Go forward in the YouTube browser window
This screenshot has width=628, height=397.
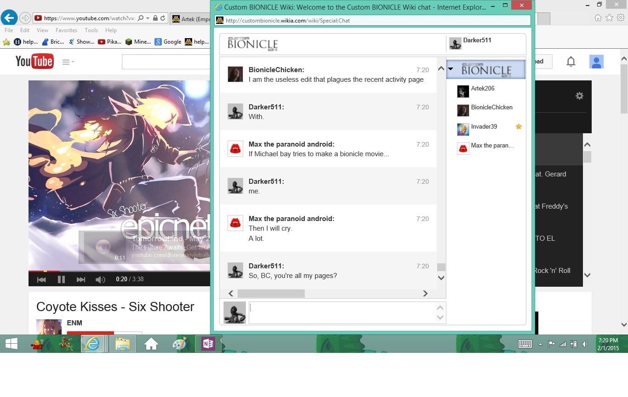pos(25,18)
